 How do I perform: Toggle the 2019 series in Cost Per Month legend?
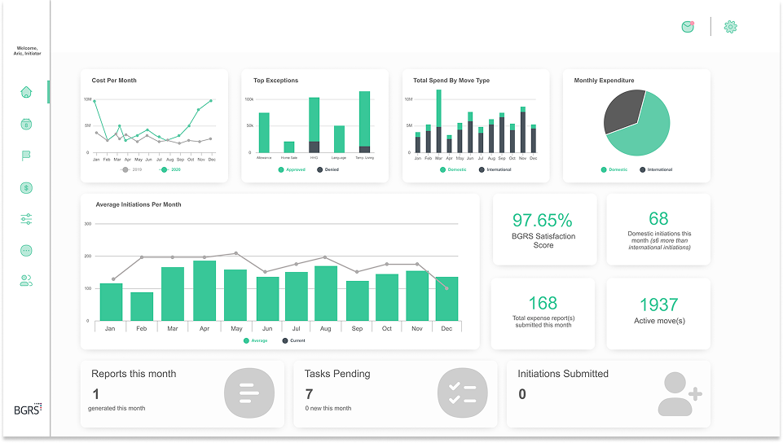pyautogui.click(x=132, y=169)
